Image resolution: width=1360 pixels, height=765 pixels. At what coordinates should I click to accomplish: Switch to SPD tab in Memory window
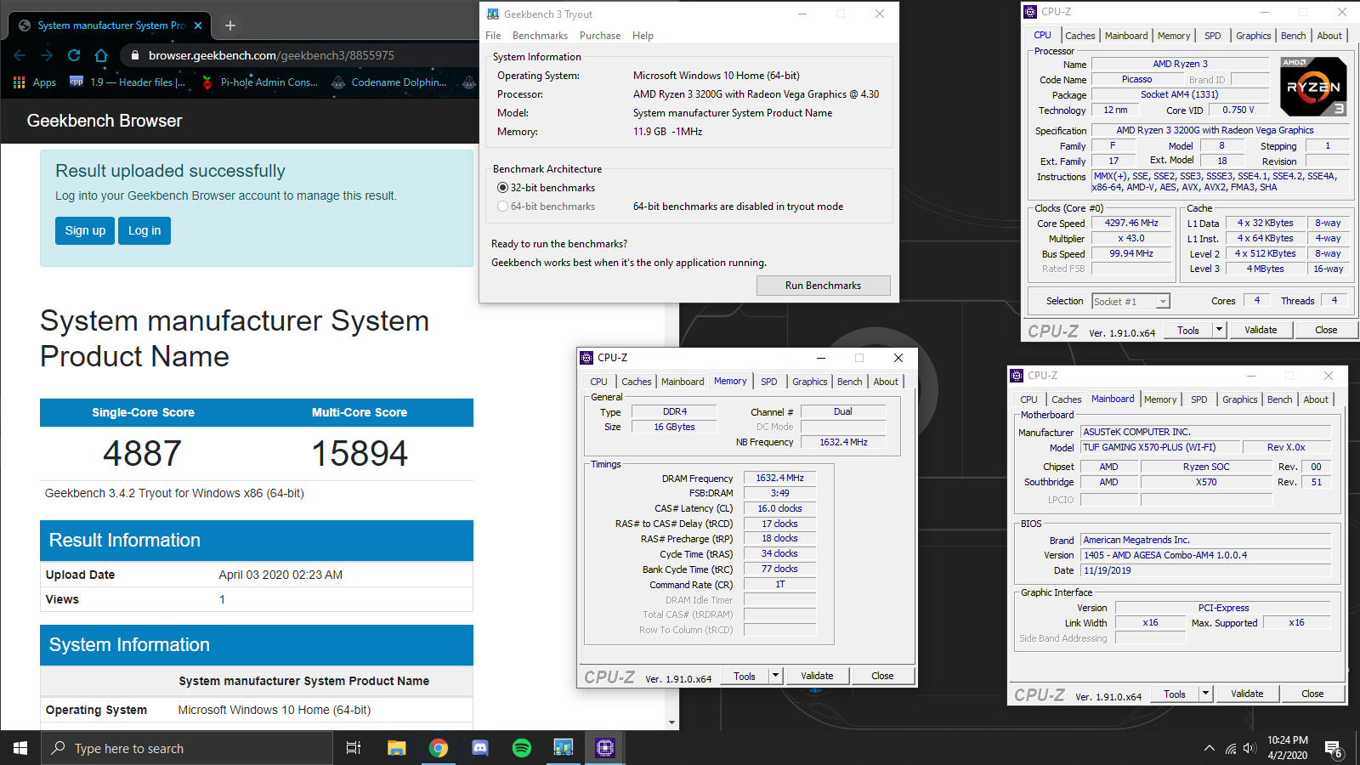tap(768, 382)
